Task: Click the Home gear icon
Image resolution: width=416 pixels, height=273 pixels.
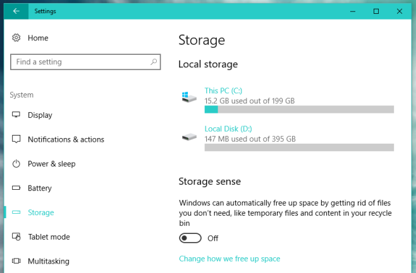Action: (16, 38)
